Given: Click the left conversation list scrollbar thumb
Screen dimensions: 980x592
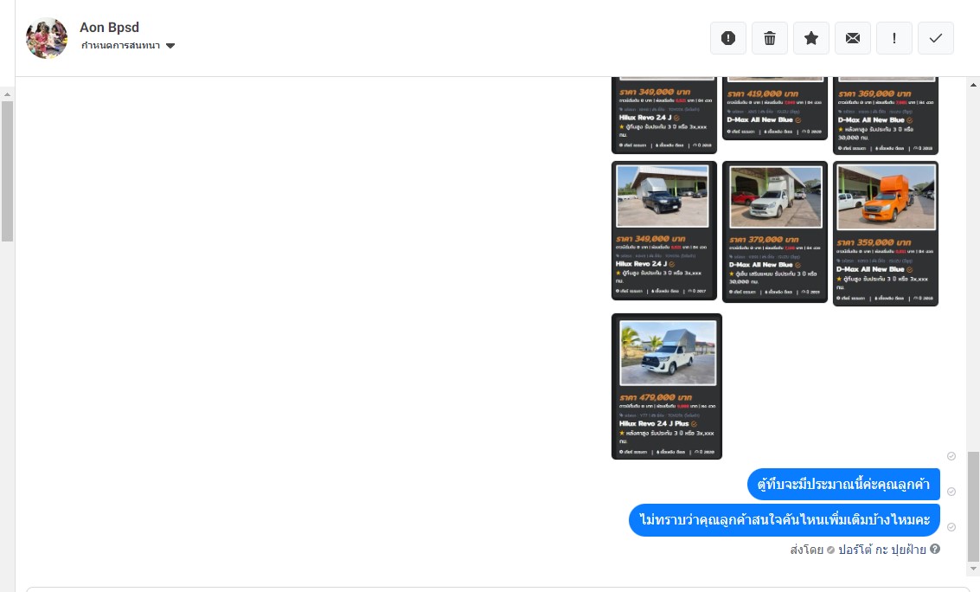Looking at the screenshot, I should point(7,171).
